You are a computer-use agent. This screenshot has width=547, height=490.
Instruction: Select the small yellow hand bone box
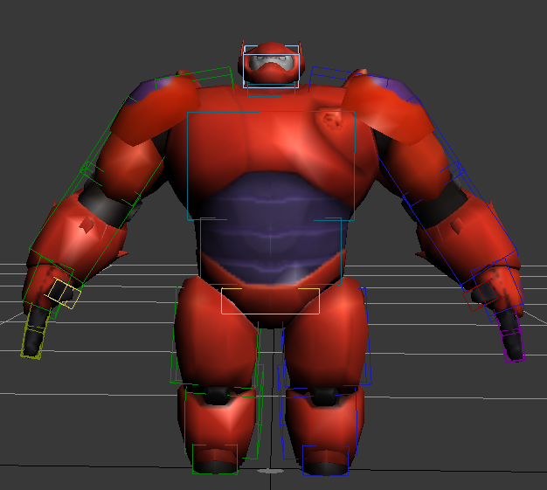click(64, 293)
